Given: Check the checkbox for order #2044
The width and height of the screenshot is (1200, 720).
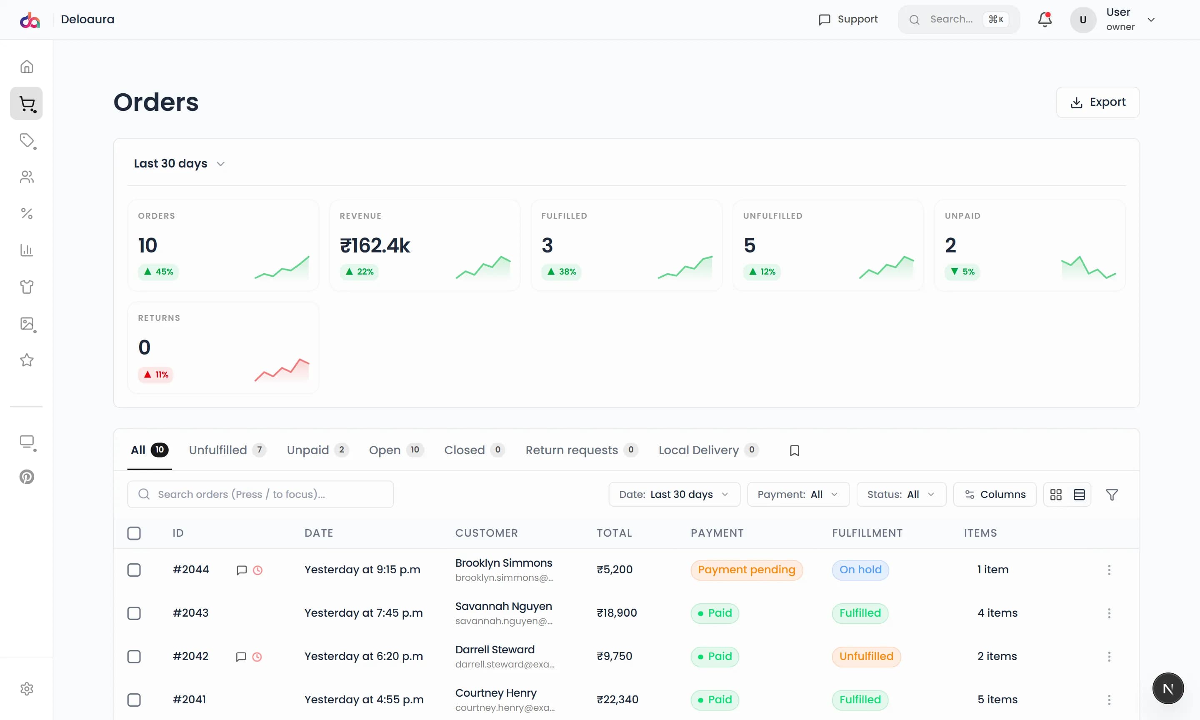Looking at the screenshot, I should coord(134,570).
